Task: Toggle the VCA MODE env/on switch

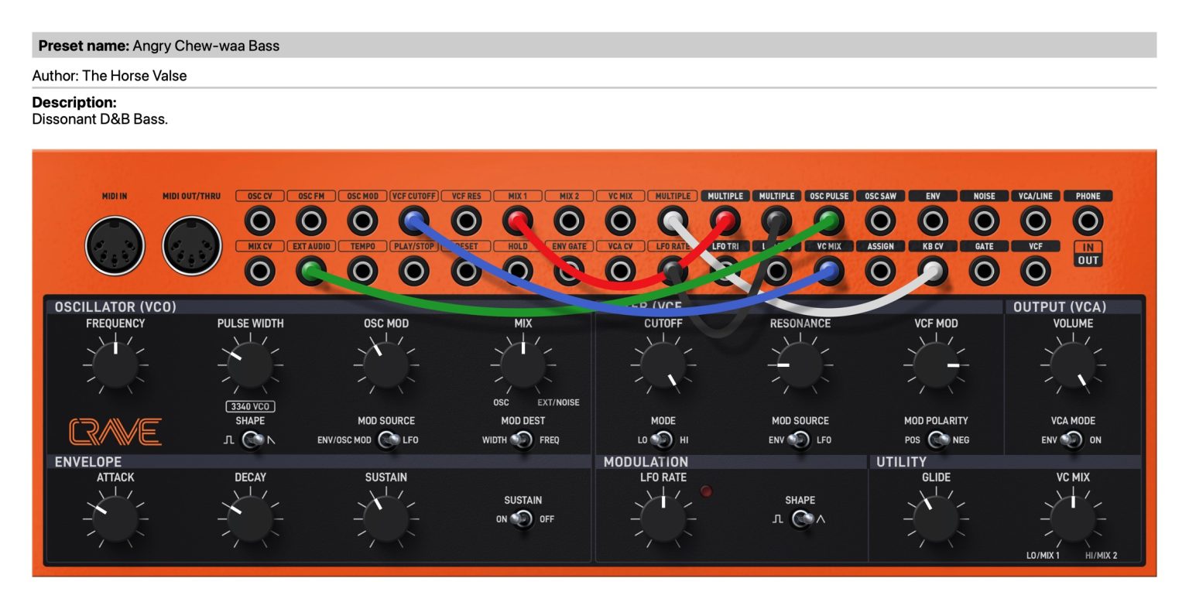Action: (x=1072, y=440)
